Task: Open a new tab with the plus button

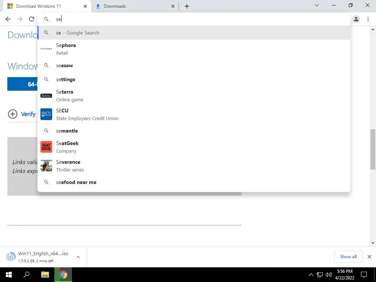Action: (187, 6)
